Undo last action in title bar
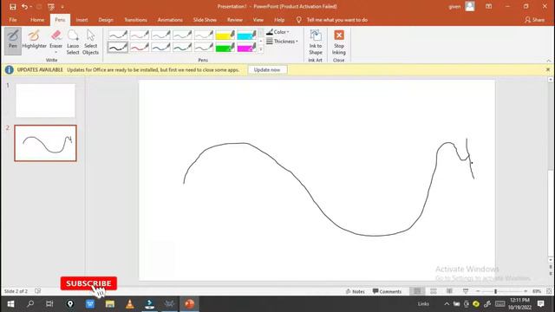555x312 pixels. pyautogui.click(x=24, y=6)
